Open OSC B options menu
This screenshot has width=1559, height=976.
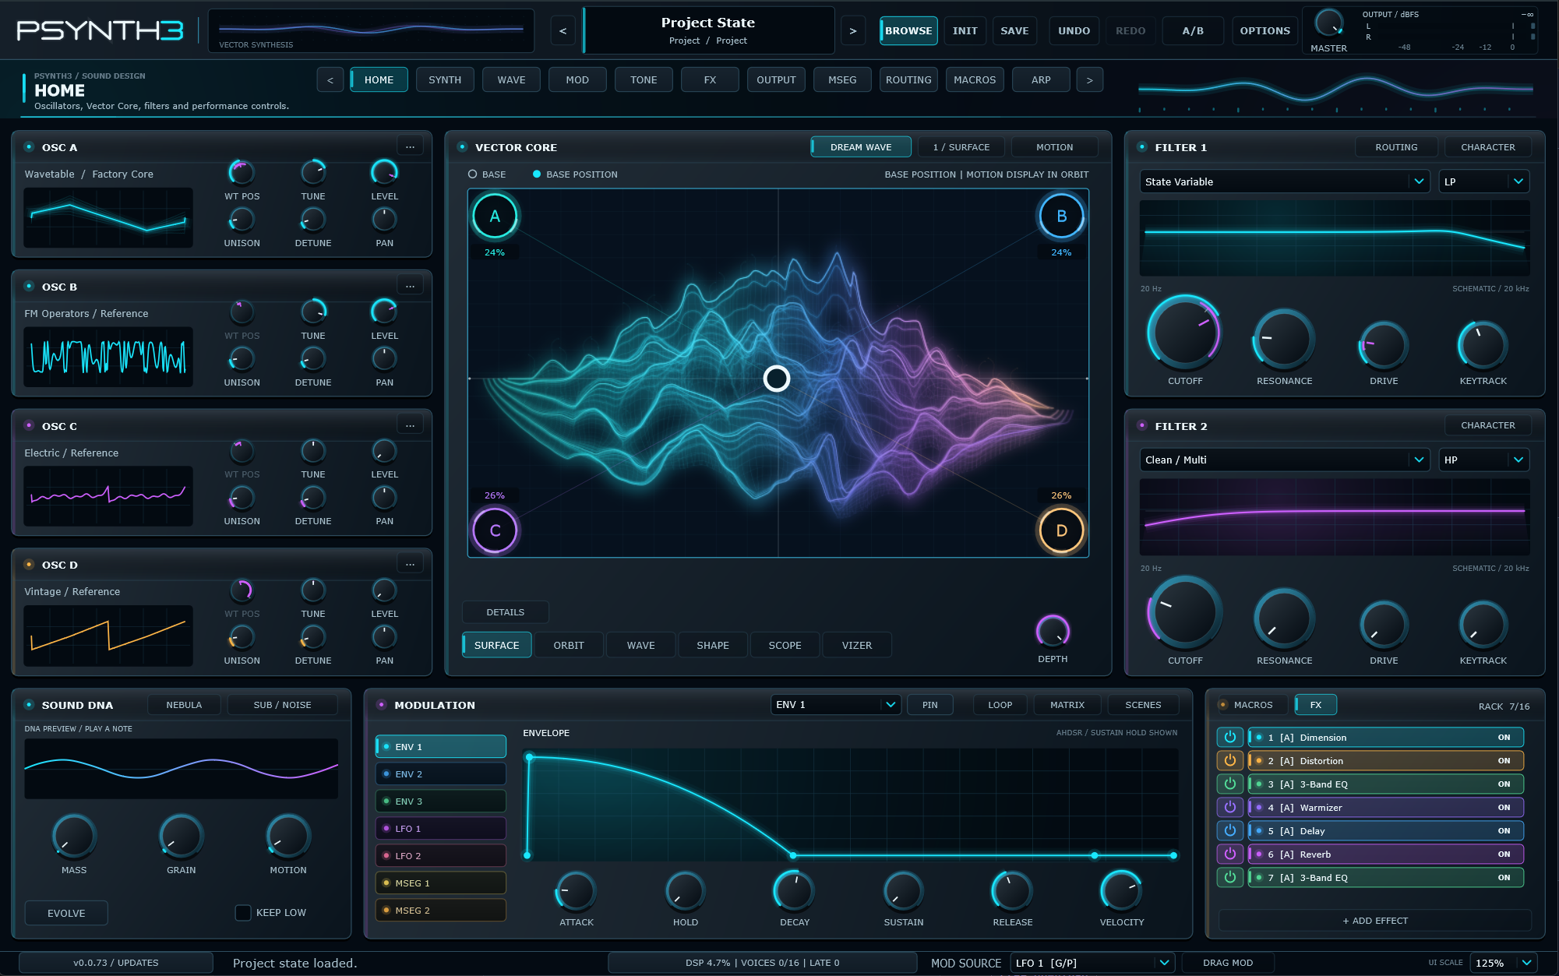pyautogui.click(x=410, y=286)
